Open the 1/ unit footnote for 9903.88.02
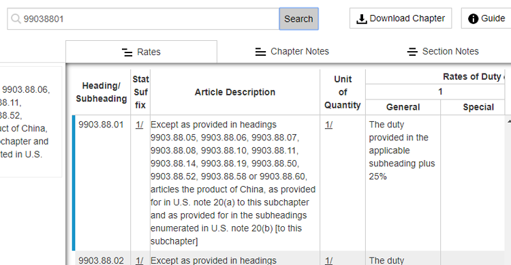 (329, 260)
